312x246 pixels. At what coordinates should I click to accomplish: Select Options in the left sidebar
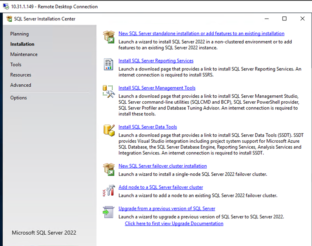point(19,98)
